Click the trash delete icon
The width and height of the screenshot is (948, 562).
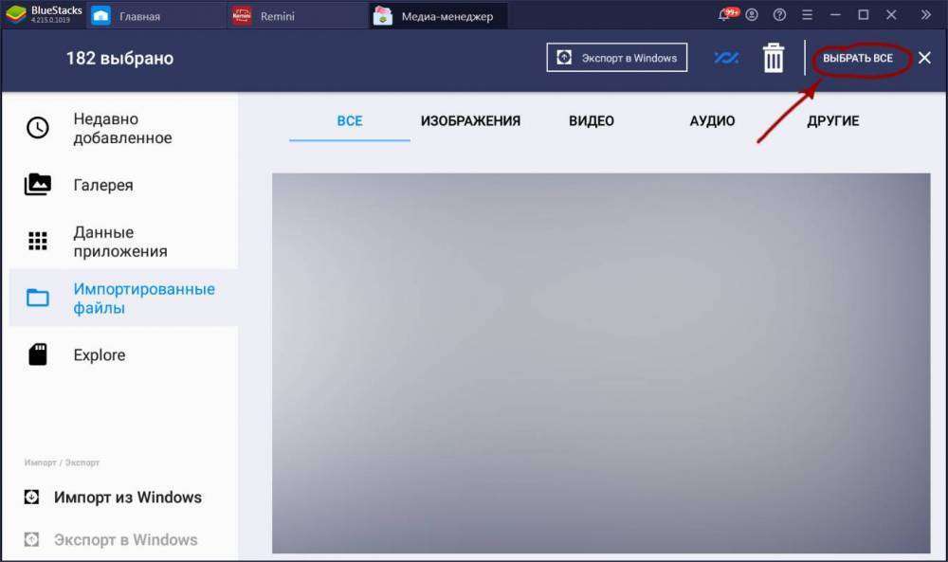(x=774, y=59)
